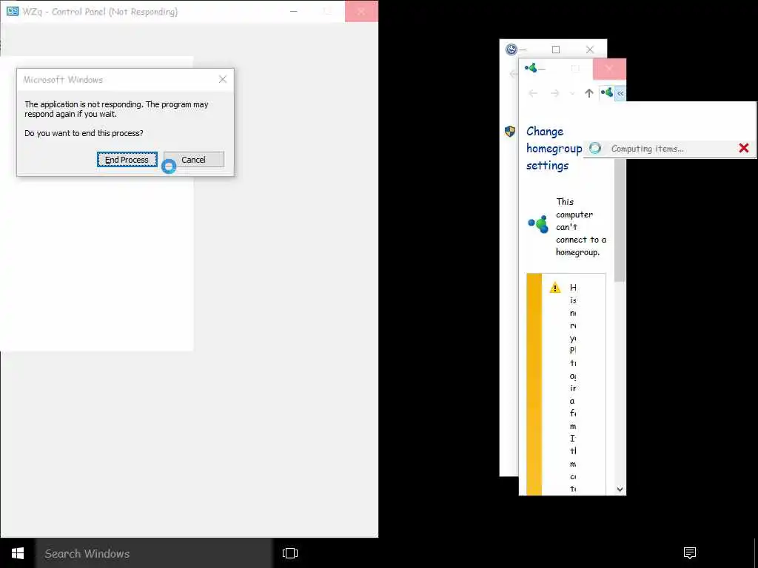Go forward in the HomeGroup window
This screenshot has width=758, height=568.
click(554, 93)
